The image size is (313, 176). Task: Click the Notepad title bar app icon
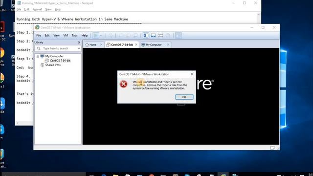(19, 3)
